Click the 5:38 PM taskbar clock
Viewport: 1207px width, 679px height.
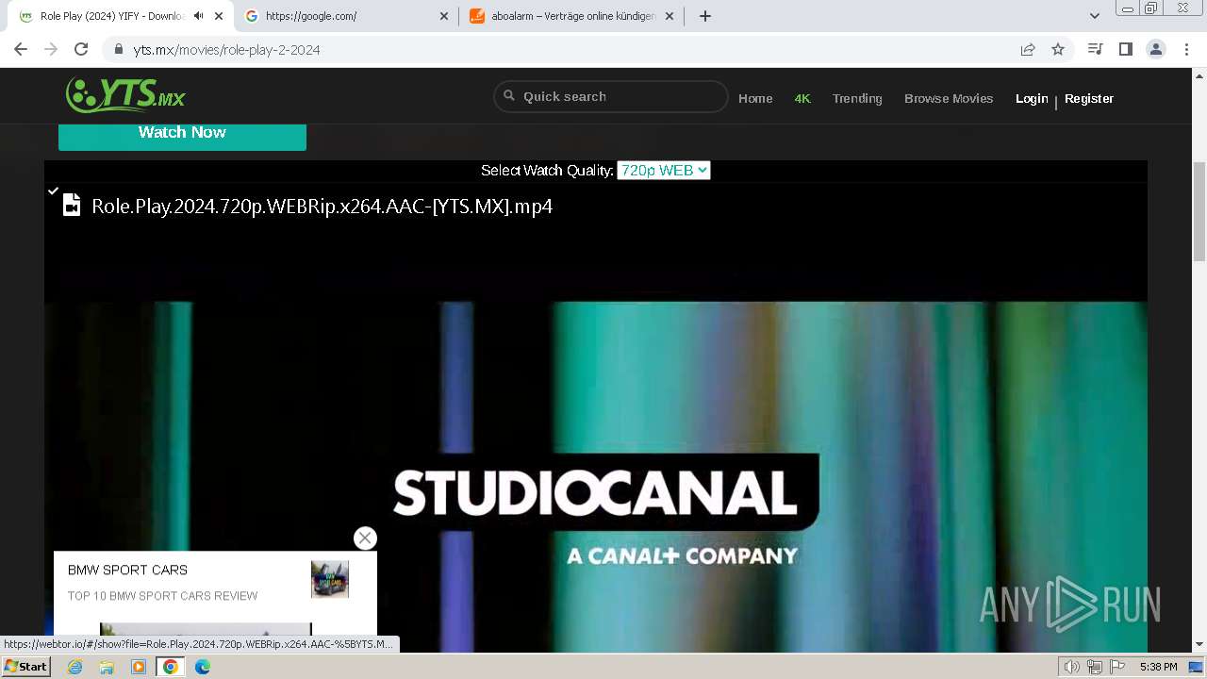coord(1158,667)
